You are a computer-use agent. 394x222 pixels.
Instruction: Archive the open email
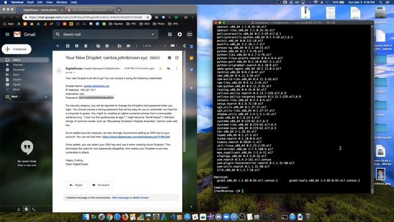pyautogui.click(x=68, y=46)
